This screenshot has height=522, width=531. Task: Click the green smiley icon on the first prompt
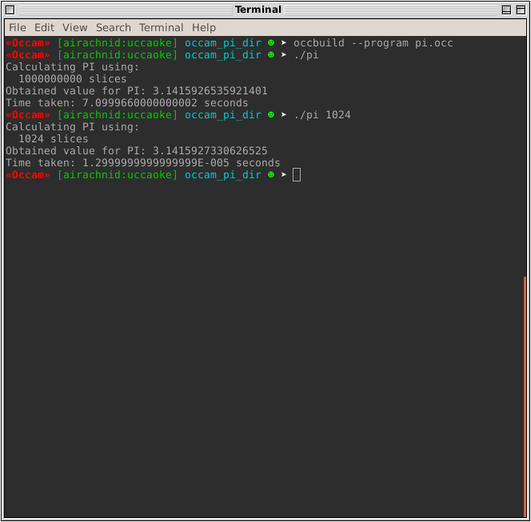[x=271, y=42]
